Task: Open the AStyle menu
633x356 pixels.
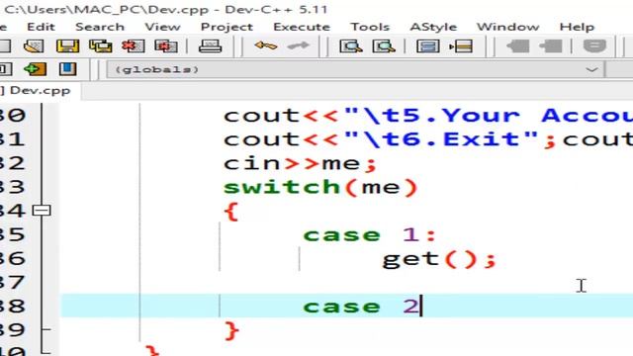Action: 433,27
